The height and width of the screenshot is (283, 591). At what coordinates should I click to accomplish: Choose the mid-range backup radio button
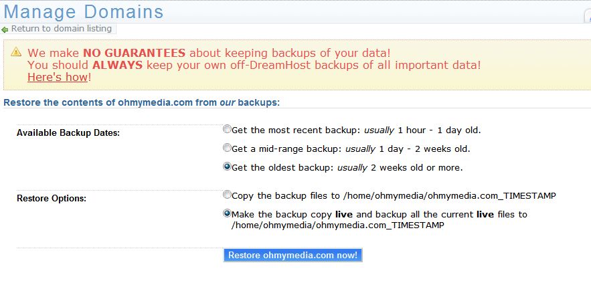click(227, 148)
